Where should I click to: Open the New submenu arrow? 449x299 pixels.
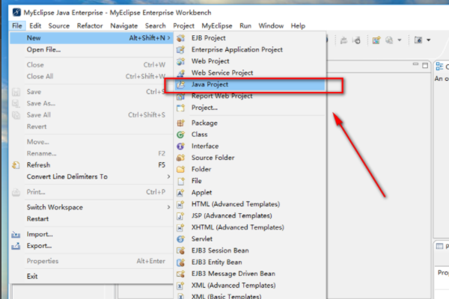pyautogui.click(x=167, y=37)
